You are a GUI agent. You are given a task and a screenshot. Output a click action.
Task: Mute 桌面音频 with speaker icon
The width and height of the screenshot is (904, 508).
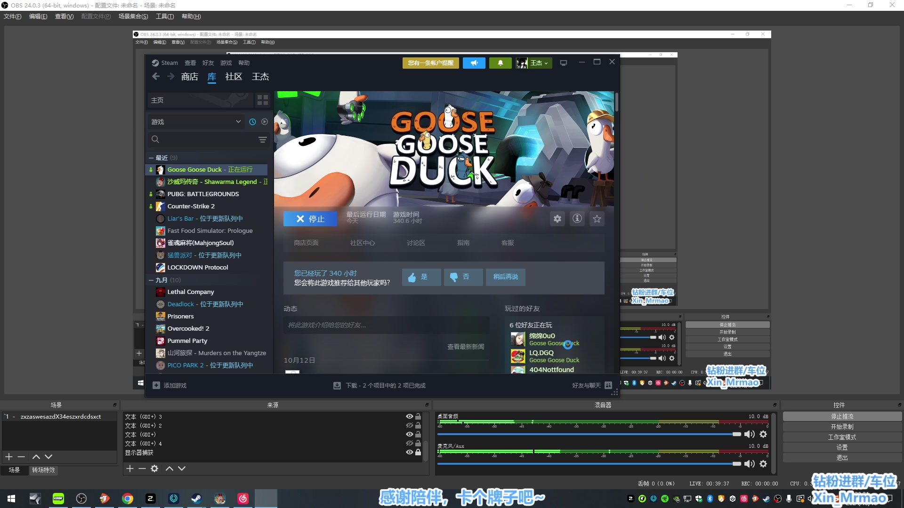pyautogui.click(x=749, y=434)
